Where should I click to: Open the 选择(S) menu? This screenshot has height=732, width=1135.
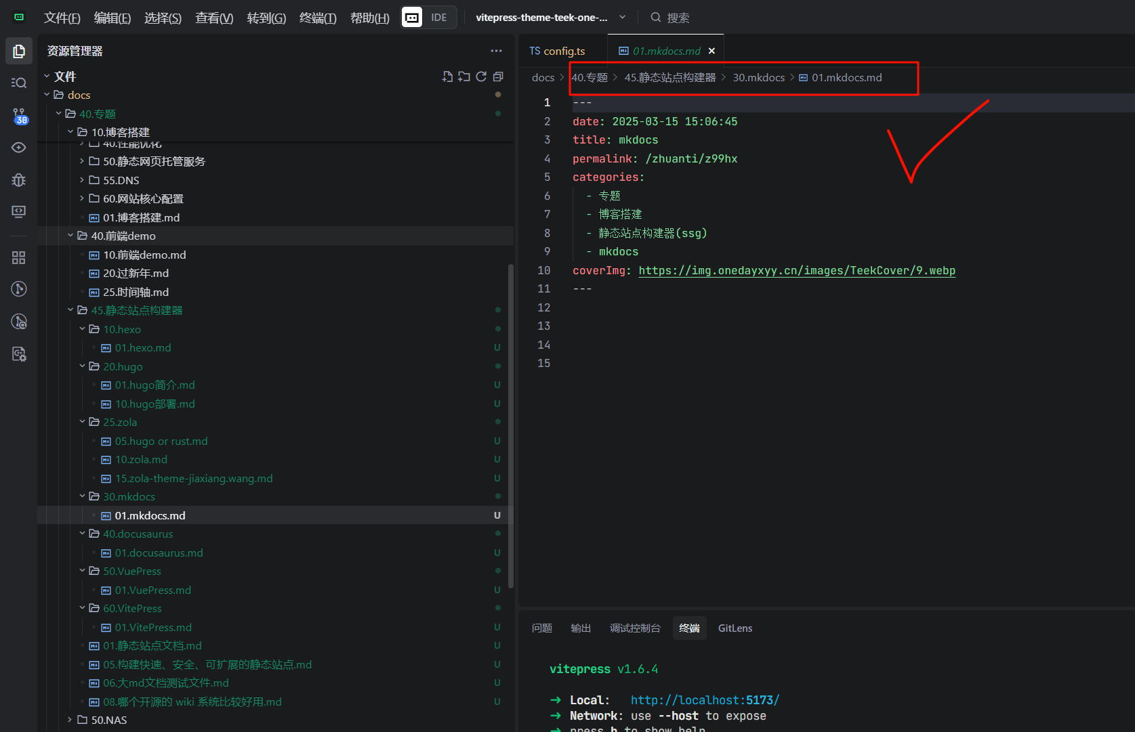pyautogui.click(x=163, y=18)
